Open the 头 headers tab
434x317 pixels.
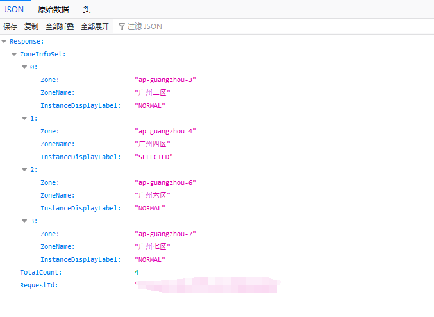point(87,10)
